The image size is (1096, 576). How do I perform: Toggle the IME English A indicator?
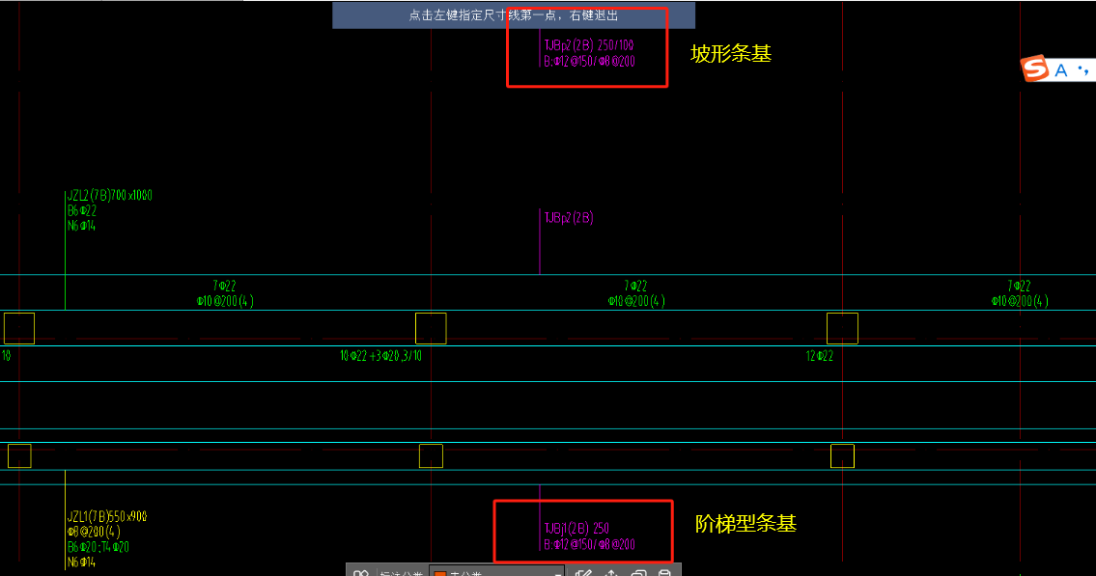[1061, 70]
